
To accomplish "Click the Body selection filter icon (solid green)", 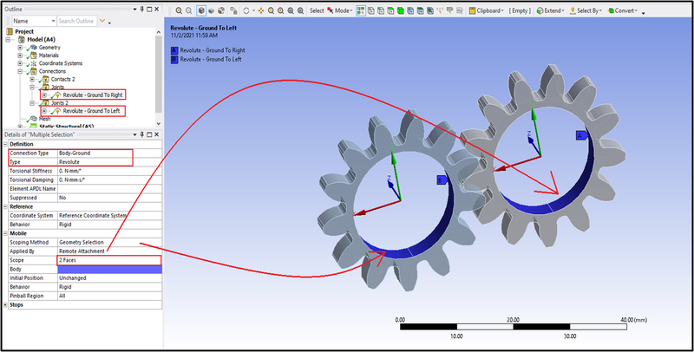I will pyautogui.click(x=401, y=10).
